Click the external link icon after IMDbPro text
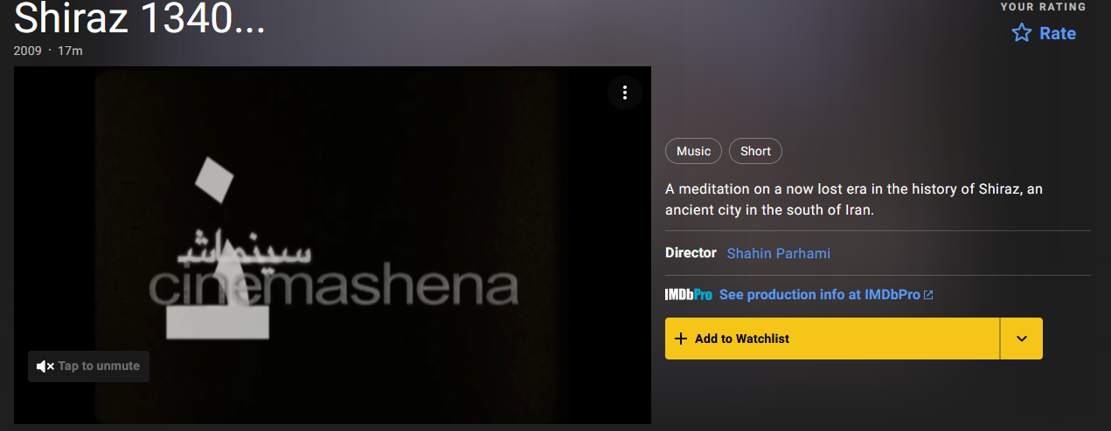 pyautogui.click(x=928, y=295)
